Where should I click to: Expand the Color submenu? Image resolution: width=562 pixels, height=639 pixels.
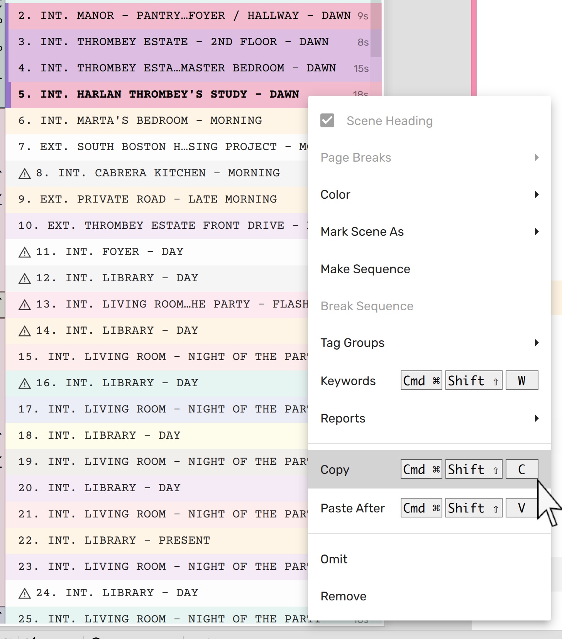536,194
